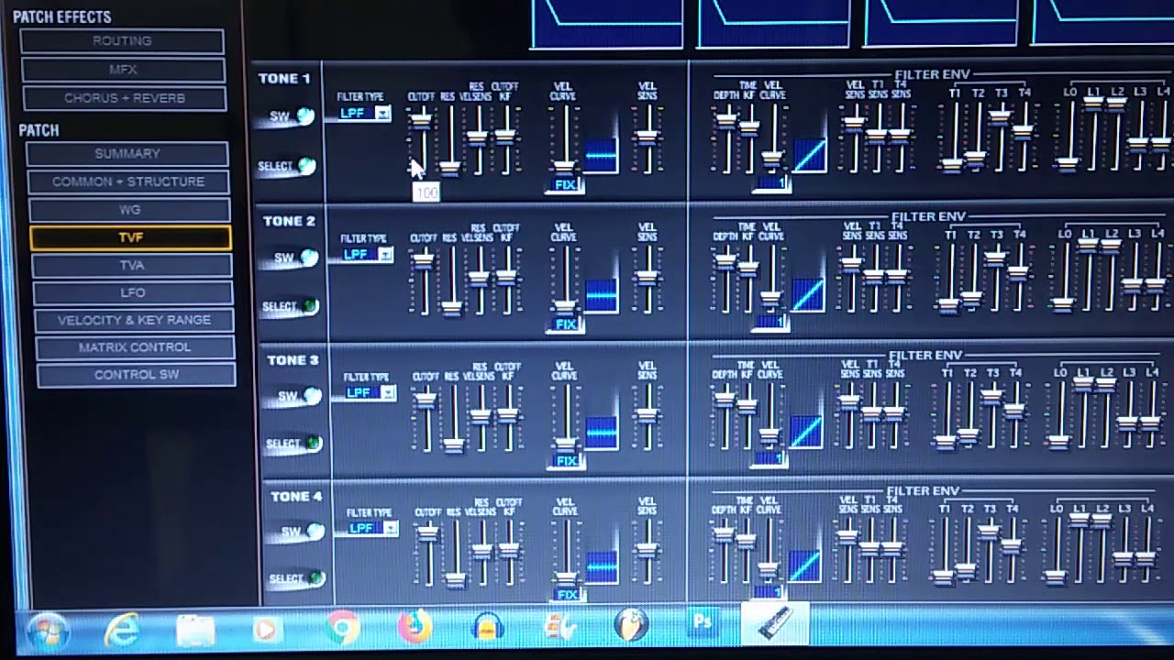Viewport: 1174px width, 660px height.
Task: Click Tone 2 RES slider handle
Action: [451, 308]
